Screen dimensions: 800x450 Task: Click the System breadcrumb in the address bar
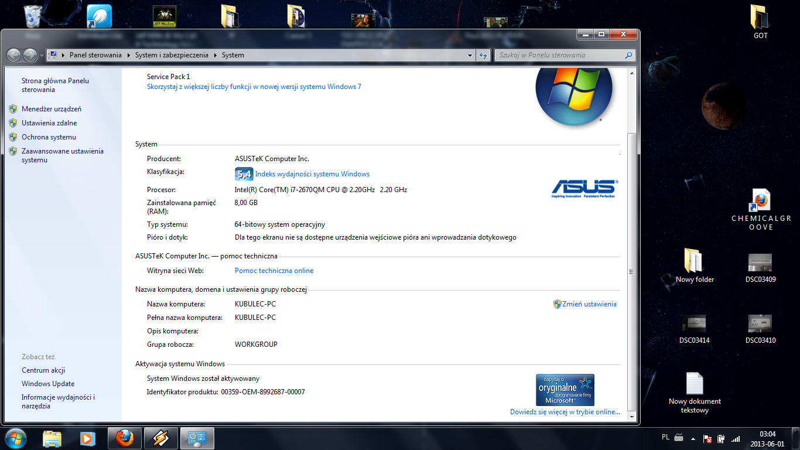tap(233, 55)
